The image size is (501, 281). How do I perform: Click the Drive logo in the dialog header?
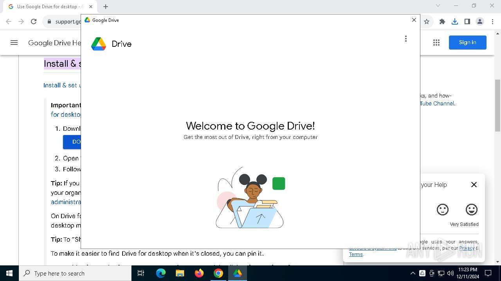click(x=99, y=44)
